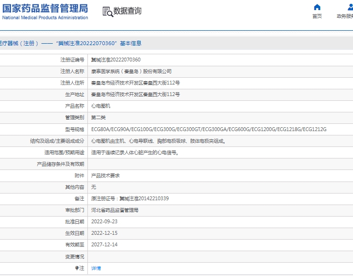This screenshot has height=279, width=353.
Task: Click the 管理类别 label
Action: (74, 118)
